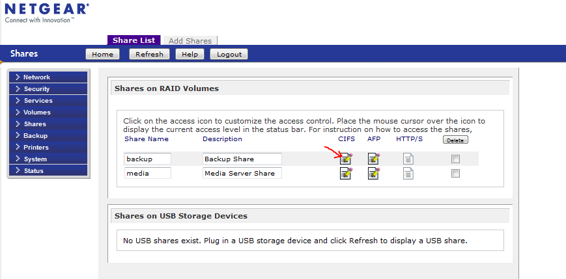Tick the delete checkbox for backup share
Image resolution: width=566 pixels, height=279 pixels.
[x=455, y=159]
